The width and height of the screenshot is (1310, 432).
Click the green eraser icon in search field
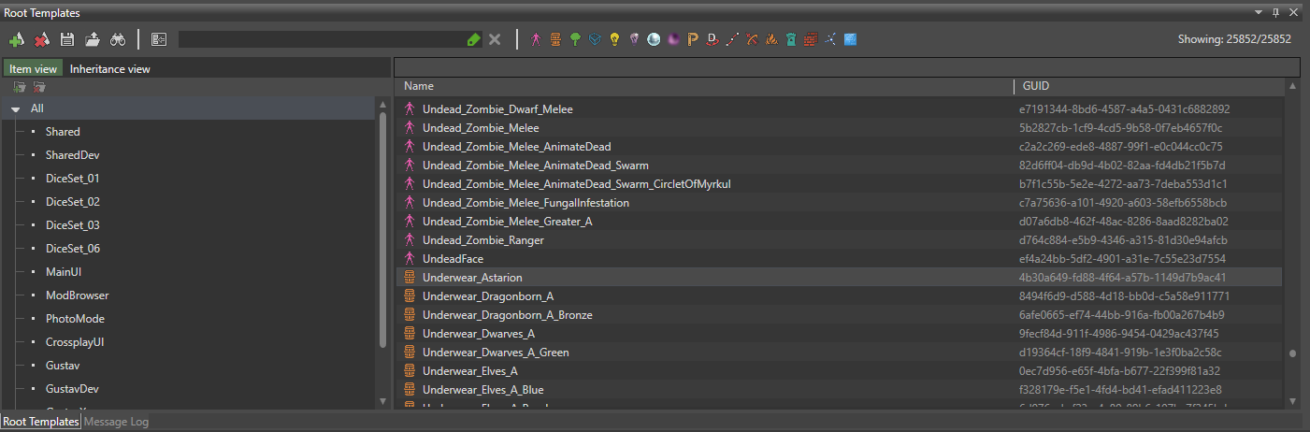pyautogui.click(x=473, y=39)
